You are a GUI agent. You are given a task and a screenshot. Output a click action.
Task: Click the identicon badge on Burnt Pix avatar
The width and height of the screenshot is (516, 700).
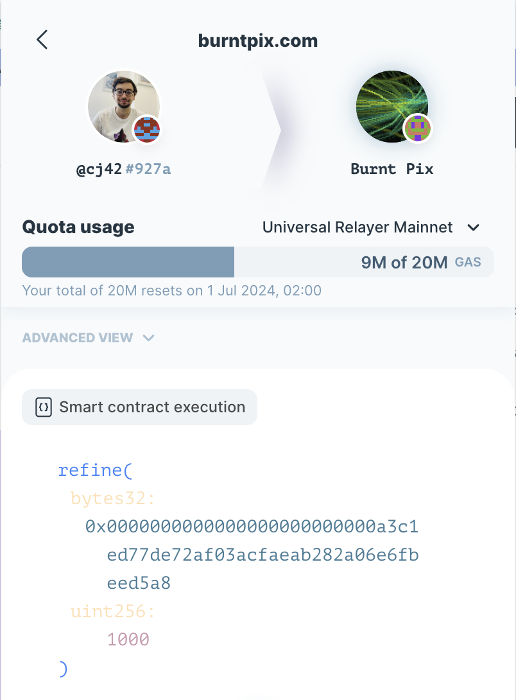tap(417, 129)
